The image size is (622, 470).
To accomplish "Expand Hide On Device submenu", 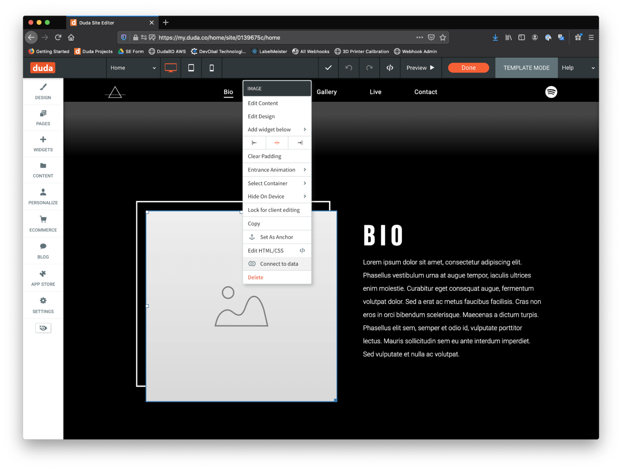I will pyautogui.click(x=277, y=196).
